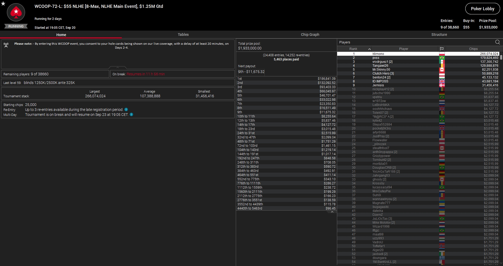This screenshot has height=266, width=503.
Task: Click the Russia flag beside LeBroHbKA
Action: point(442,105)
